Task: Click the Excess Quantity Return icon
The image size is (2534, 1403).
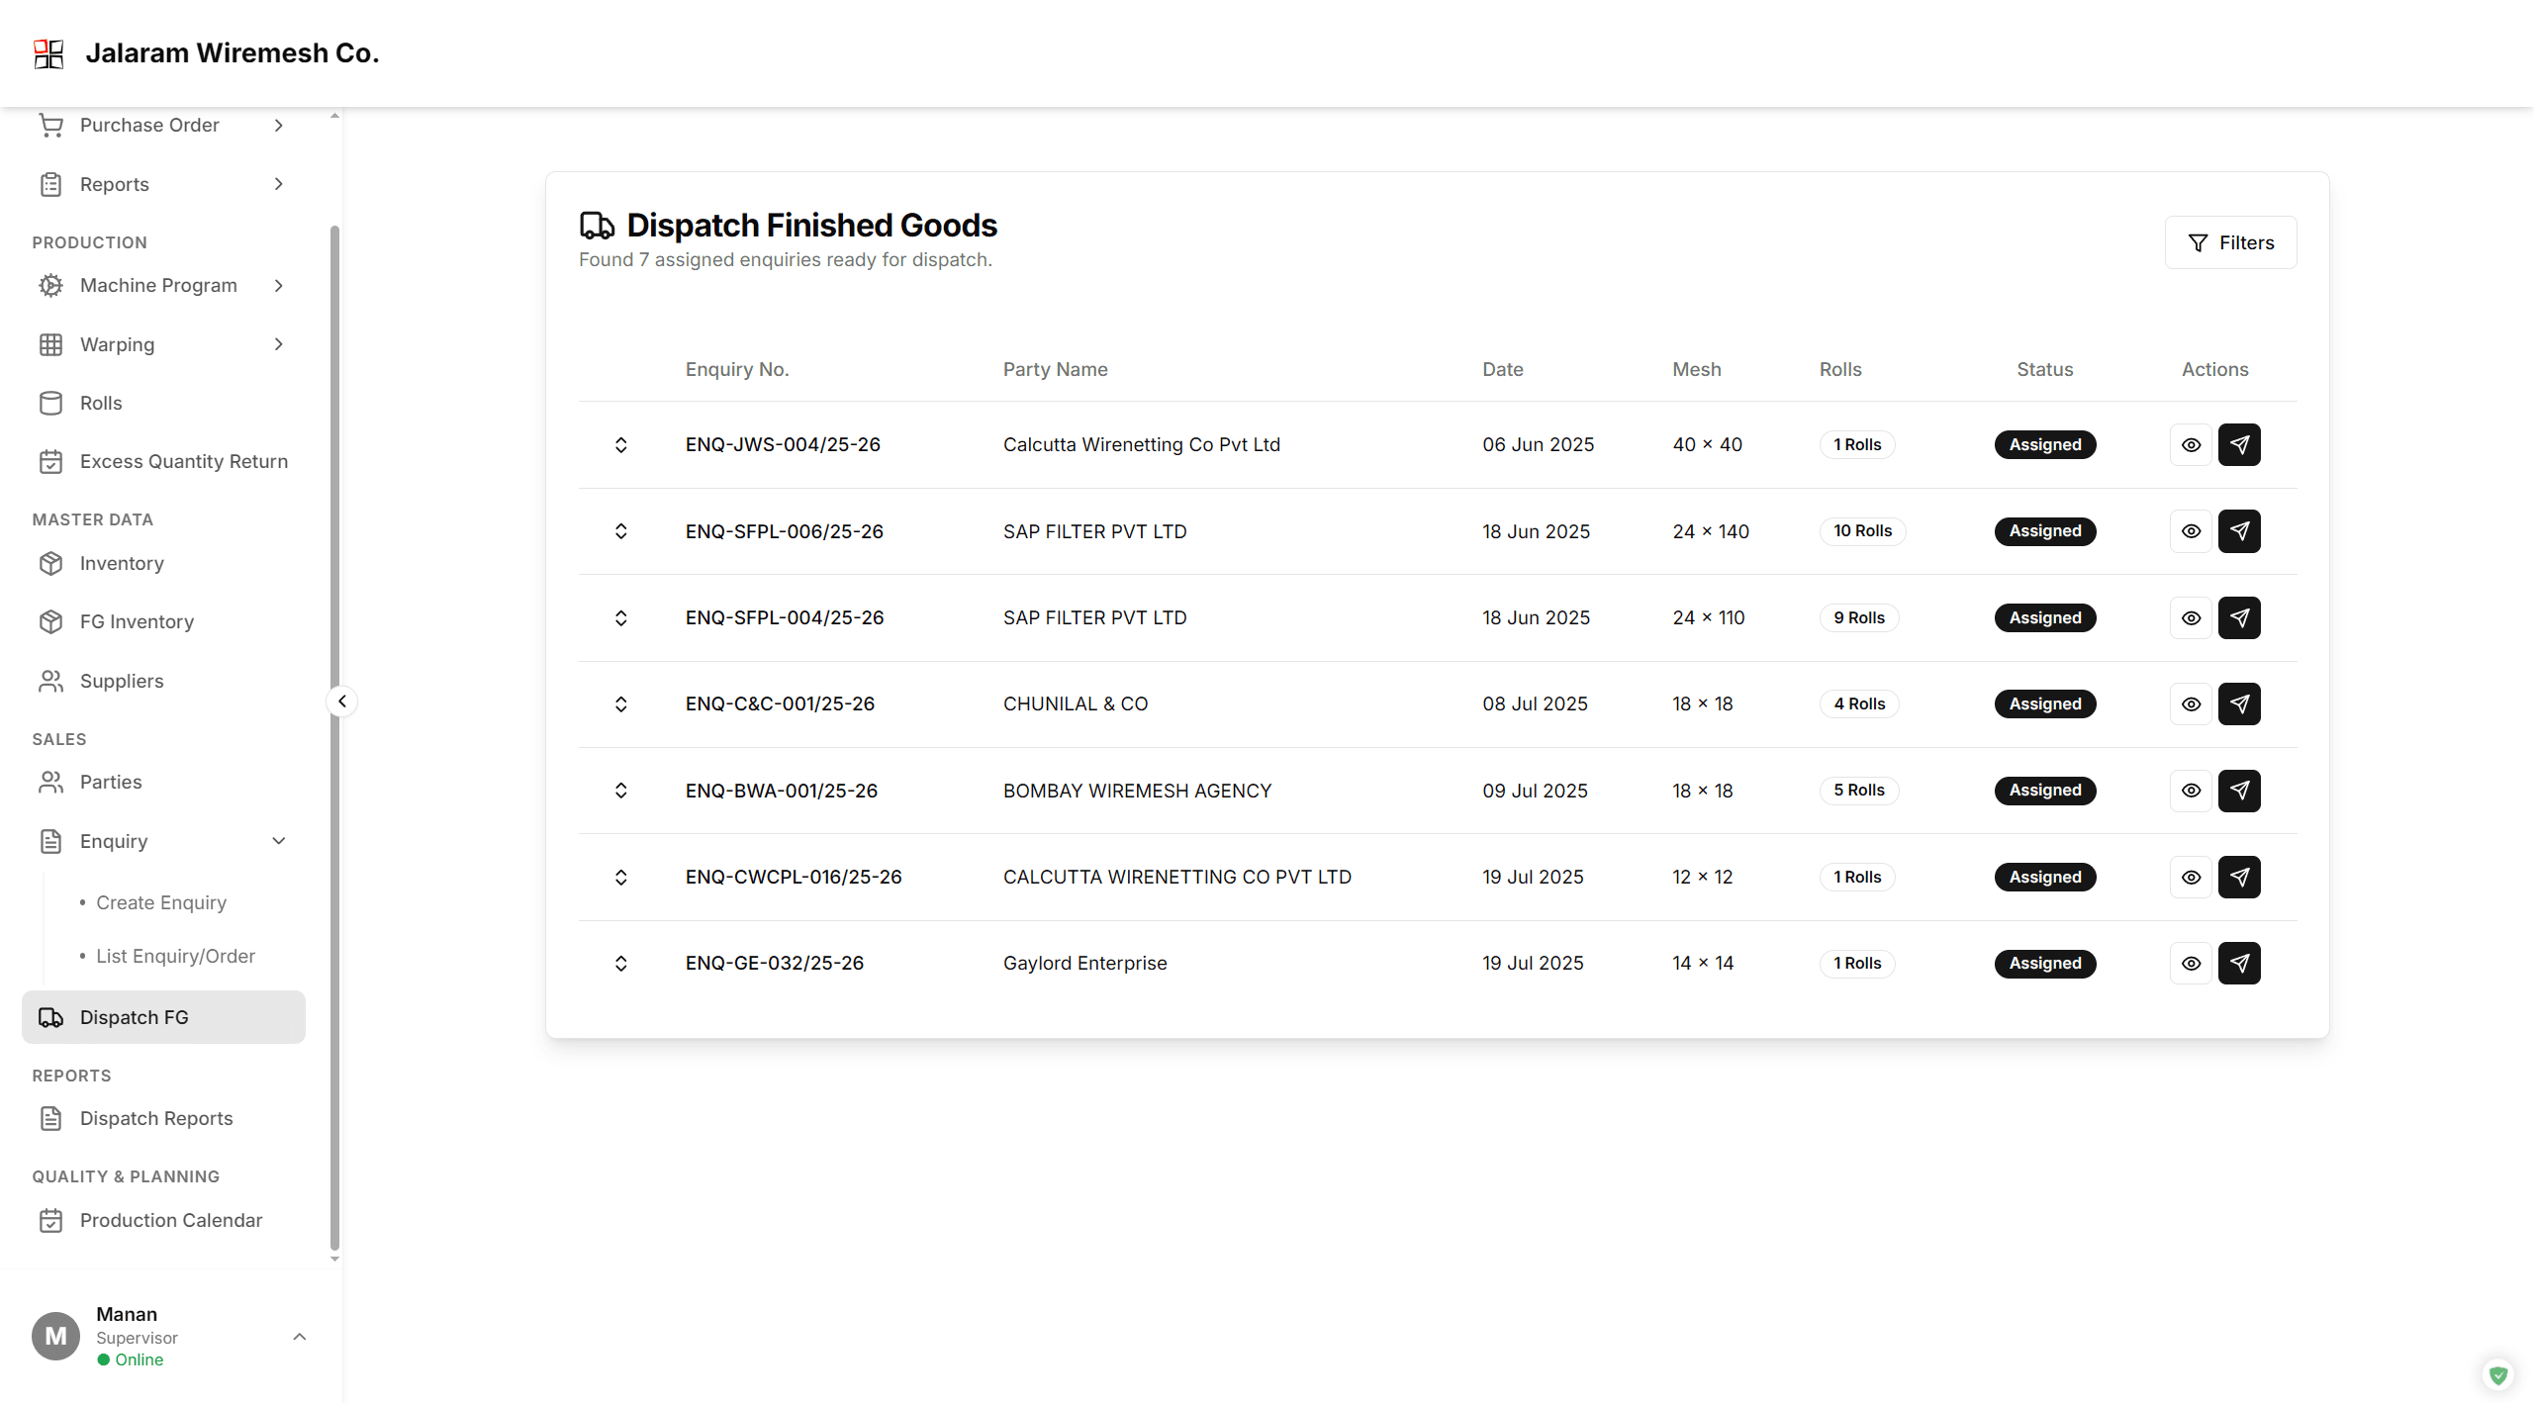Action: [x=50, y=461]
